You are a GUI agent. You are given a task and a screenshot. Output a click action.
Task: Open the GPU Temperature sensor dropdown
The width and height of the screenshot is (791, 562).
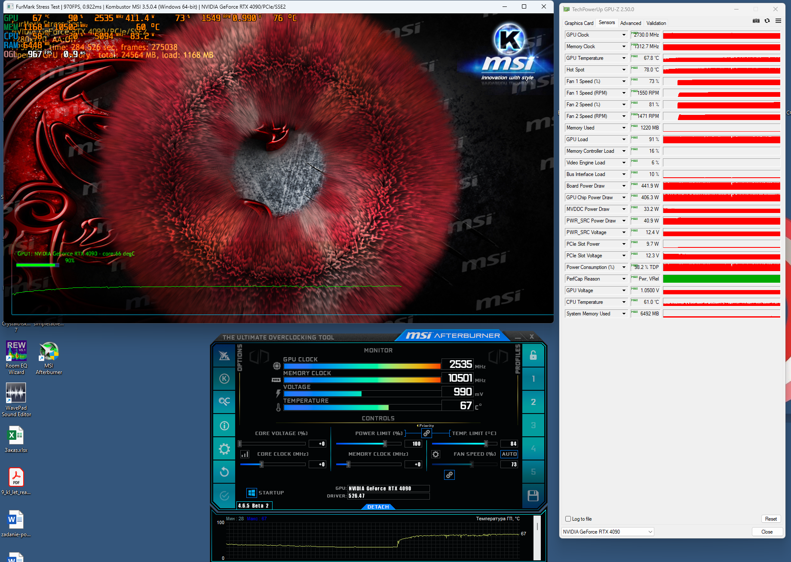[x=624, y=58]
